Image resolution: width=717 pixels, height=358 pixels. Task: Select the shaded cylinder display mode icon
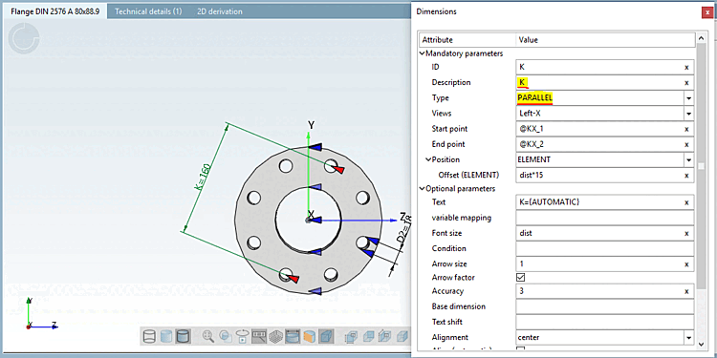(x=166, y=337)
